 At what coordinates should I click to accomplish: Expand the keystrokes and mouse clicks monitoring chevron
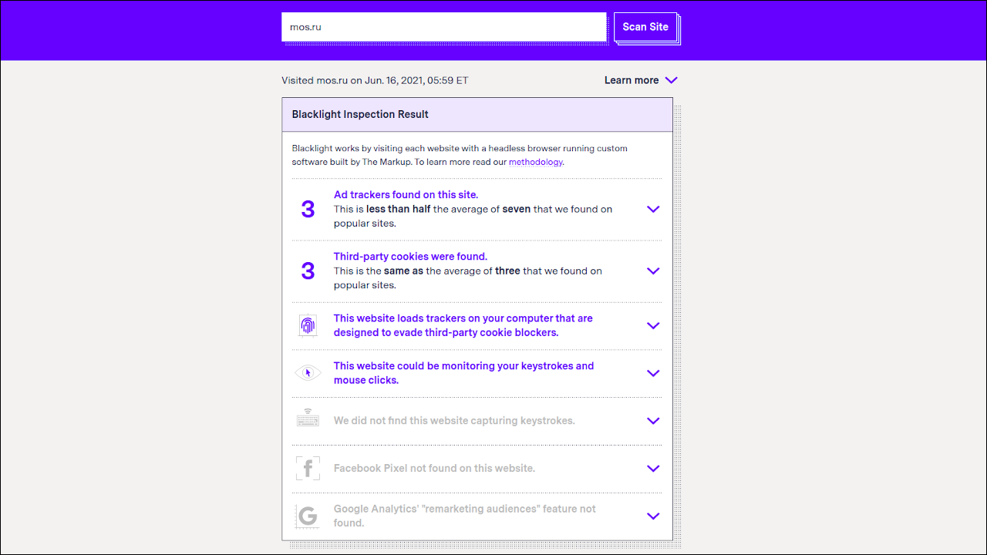click(653, 373)
